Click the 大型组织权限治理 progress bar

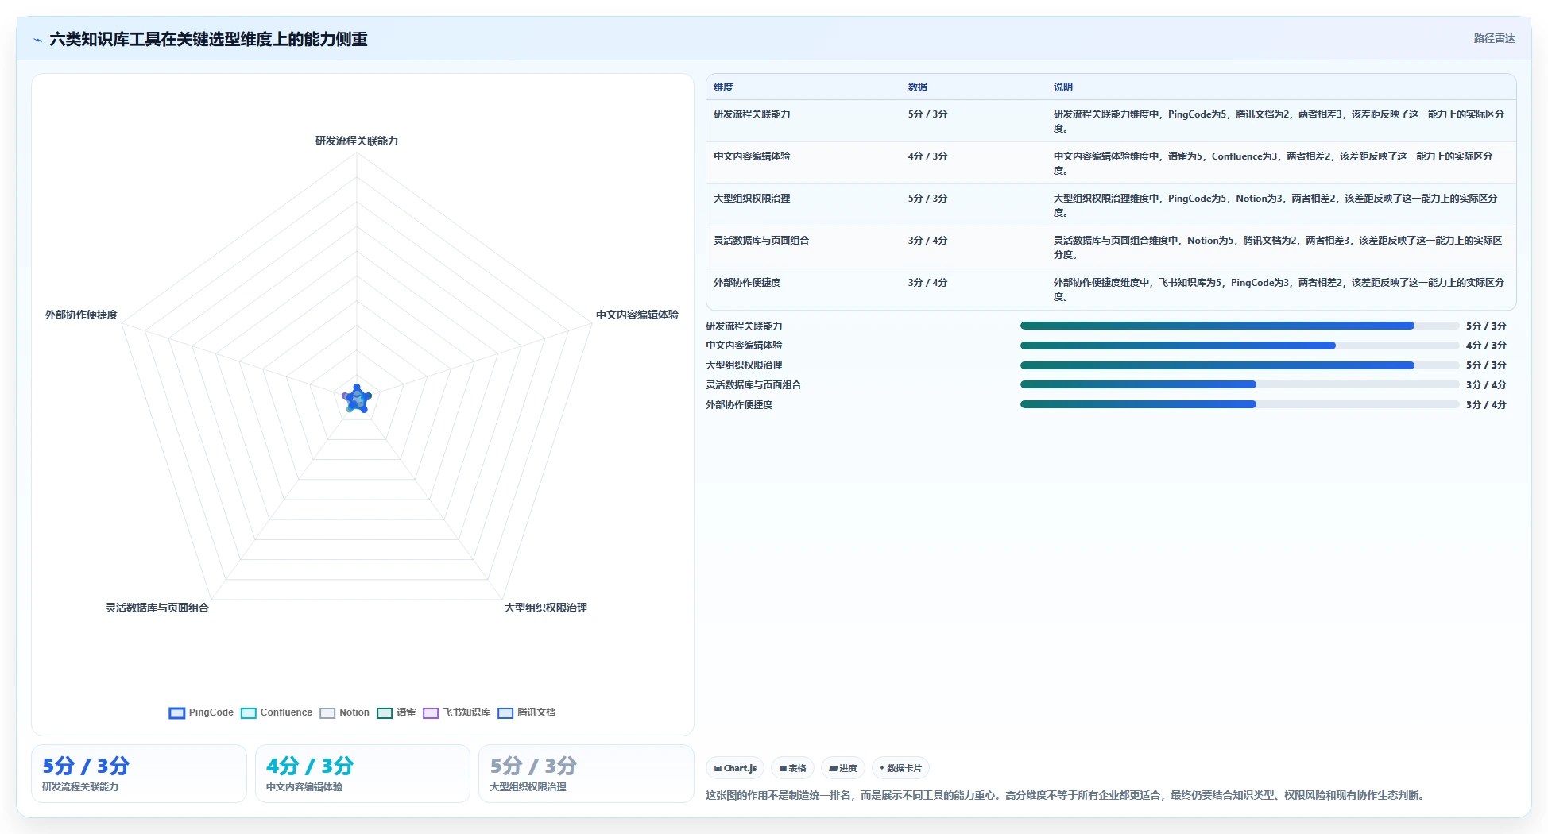tap(1240, 365)
